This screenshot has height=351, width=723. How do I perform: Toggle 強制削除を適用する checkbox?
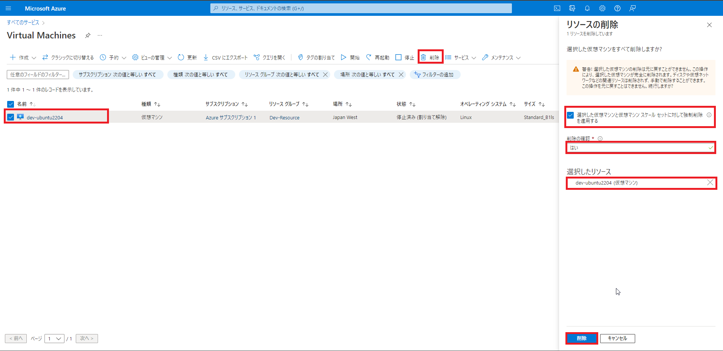pyautogui.click(x=571, y=115)
